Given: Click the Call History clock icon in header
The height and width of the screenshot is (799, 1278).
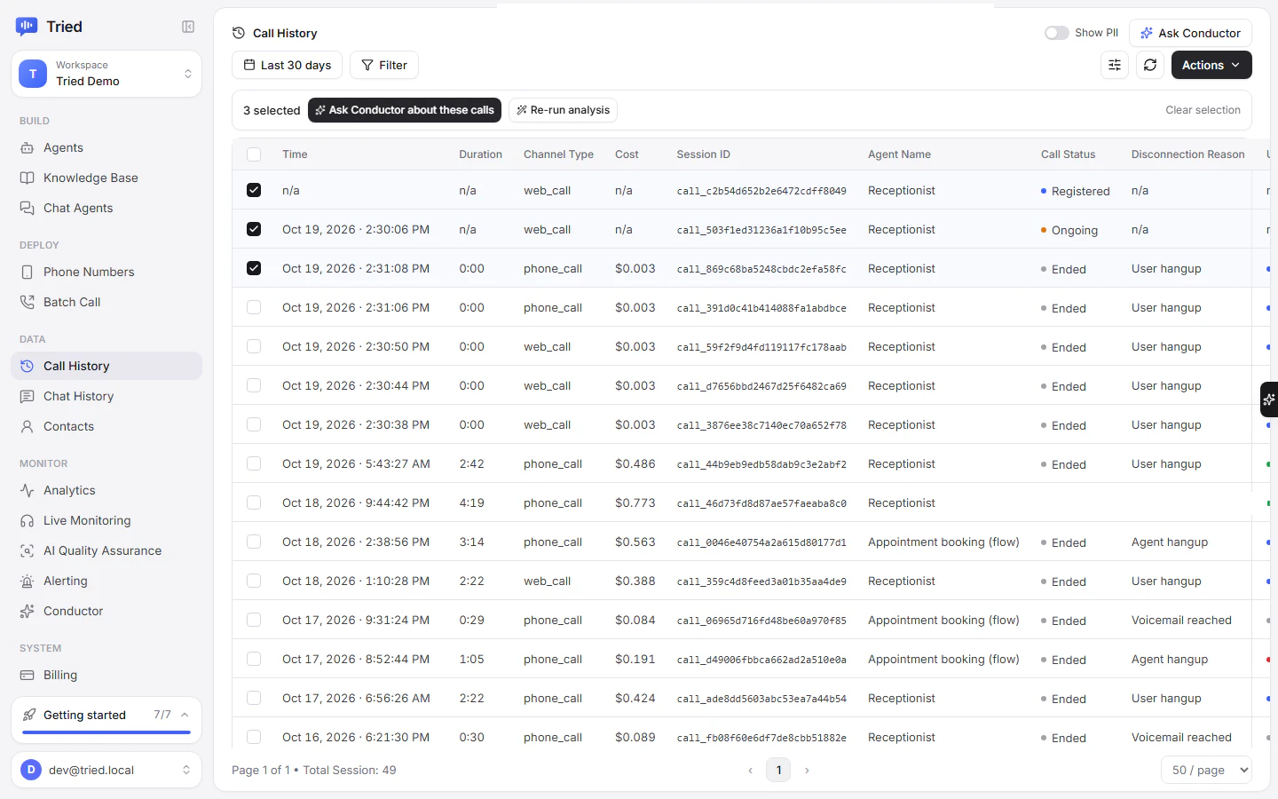Looking at the screenshot, I should [239, 33].
